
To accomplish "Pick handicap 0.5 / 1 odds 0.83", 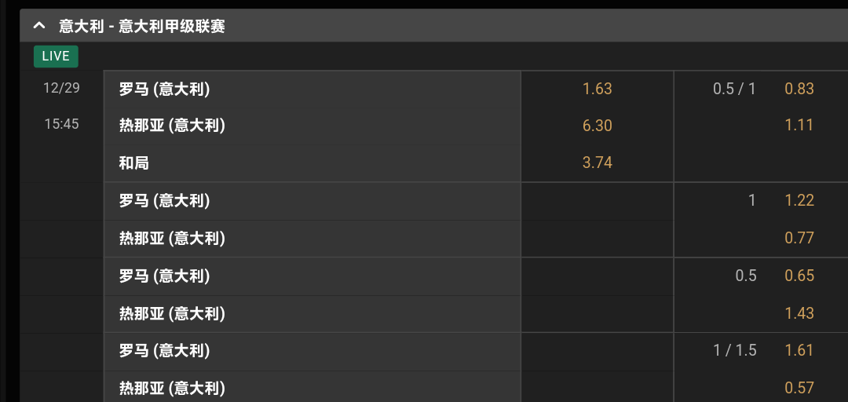I will (799, 89).
